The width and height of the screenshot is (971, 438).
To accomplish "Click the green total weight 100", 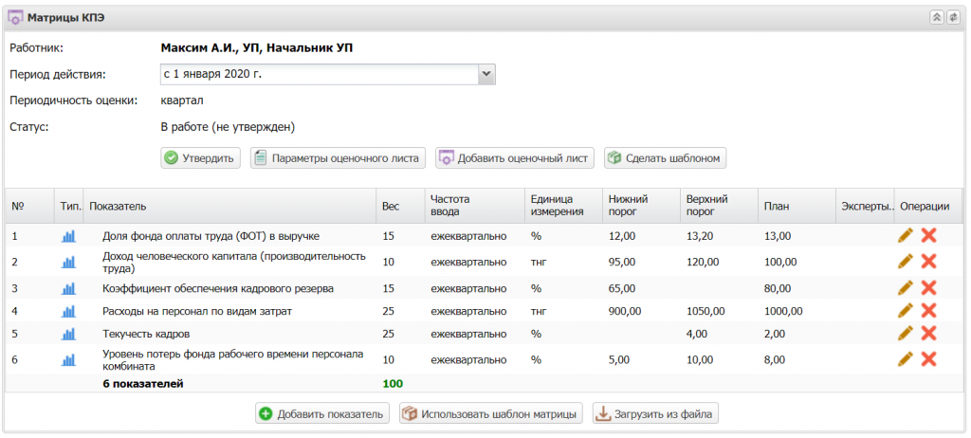I will pos(393,383).
